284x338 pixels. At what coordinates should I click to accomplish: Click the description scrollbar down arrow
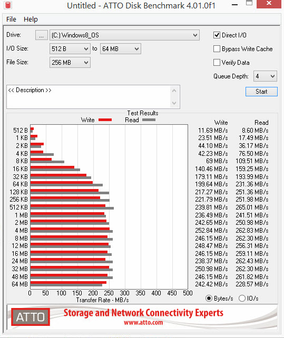(x=174, y=103)
